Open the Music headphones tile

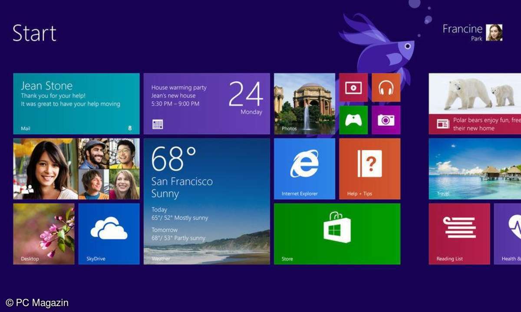(386, 88)
